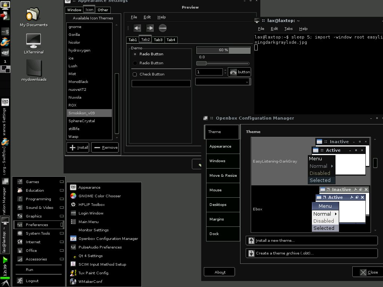Open the Tabs menu in the terminal

tap(288, 28)
